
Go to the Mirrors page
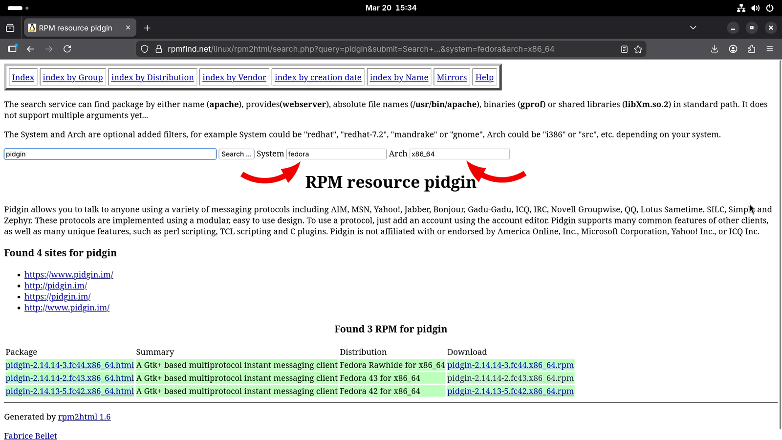pyautogui.click(x=452, y=77)
